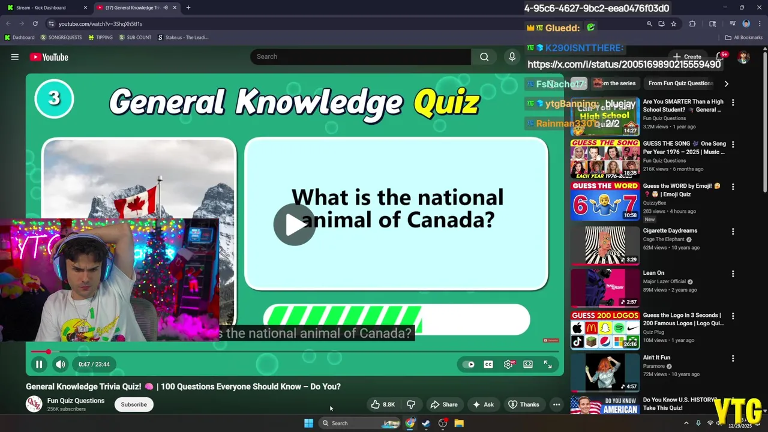Open the 'Guess the WORD by Emoji' thumbnail
This screenshot has width=768, height=432.
coord(605,202)
